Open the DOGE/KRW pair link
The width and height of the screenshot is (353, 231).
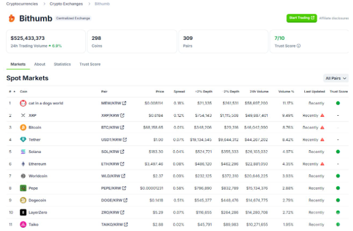(114, 200)
